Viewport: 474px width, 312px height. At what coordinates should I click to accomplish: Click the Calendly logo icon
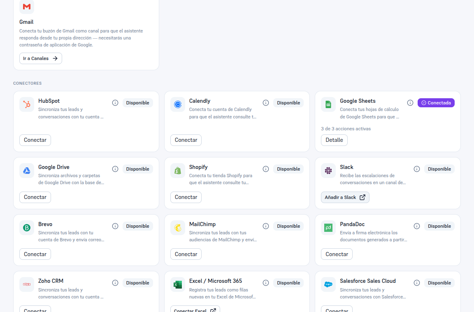(177, 104)
